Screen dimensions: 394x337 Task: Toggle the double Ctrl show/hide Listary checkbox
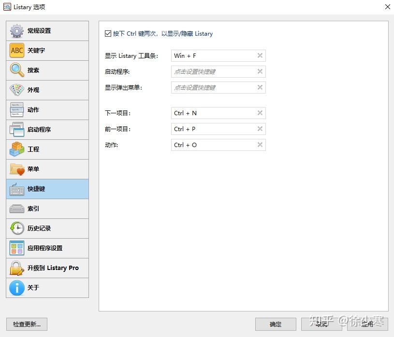[108, 34]
